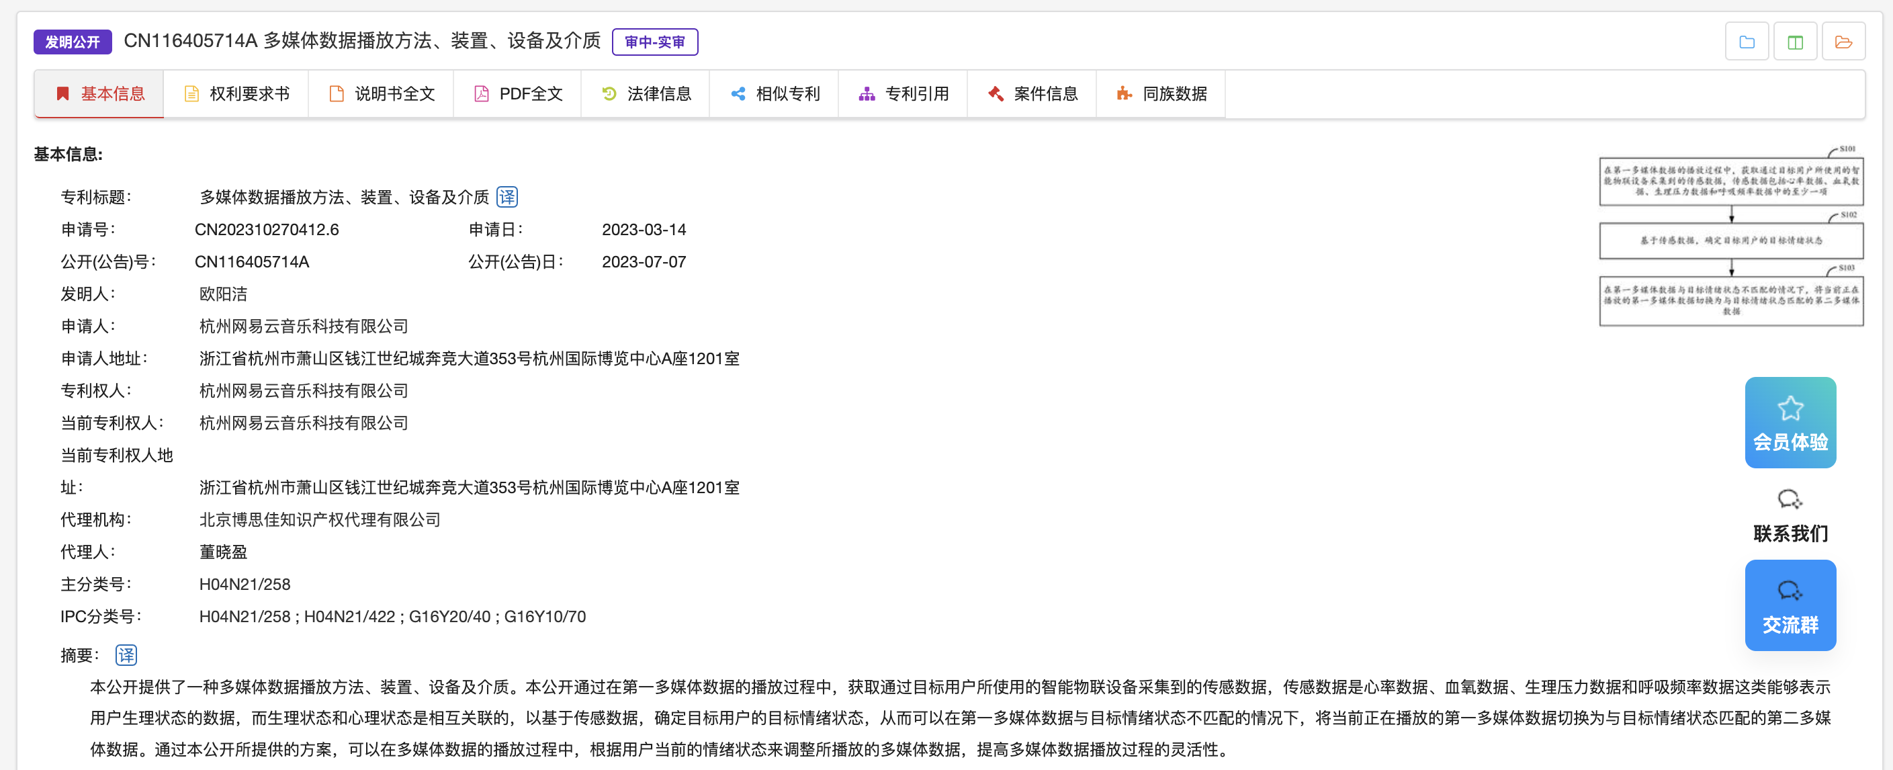The width and height of the screenshot is (1893, 770).
Task: Click the 发明公开 purple label
Action: [72, 42]
